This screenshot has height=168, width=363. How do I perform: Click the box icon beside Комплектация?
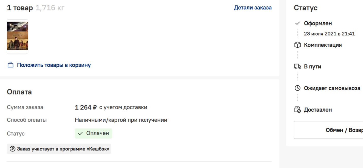[x=297, y=45]
